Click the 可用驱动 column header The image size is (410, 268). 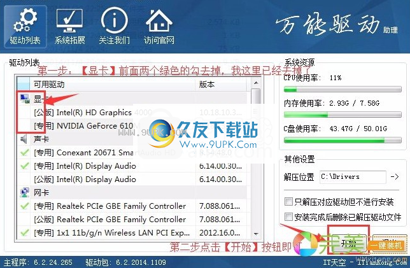[113, 85]
